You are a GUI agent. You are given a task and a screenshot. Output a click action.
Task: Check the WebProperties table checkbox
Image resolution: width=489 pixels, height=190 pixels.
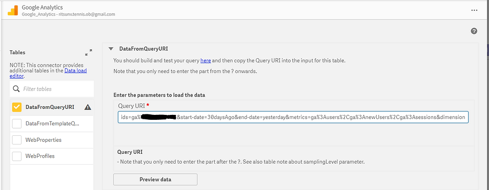click(16, 140)
